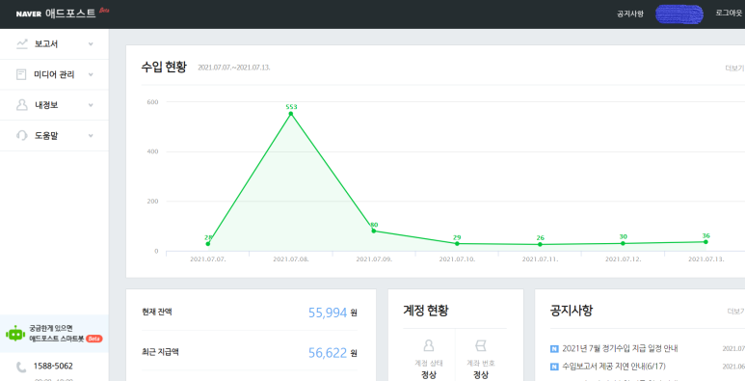Click N icon beside 7월 정기수입 notice
Screen dimensions: 745x381
tap(554, 348)
